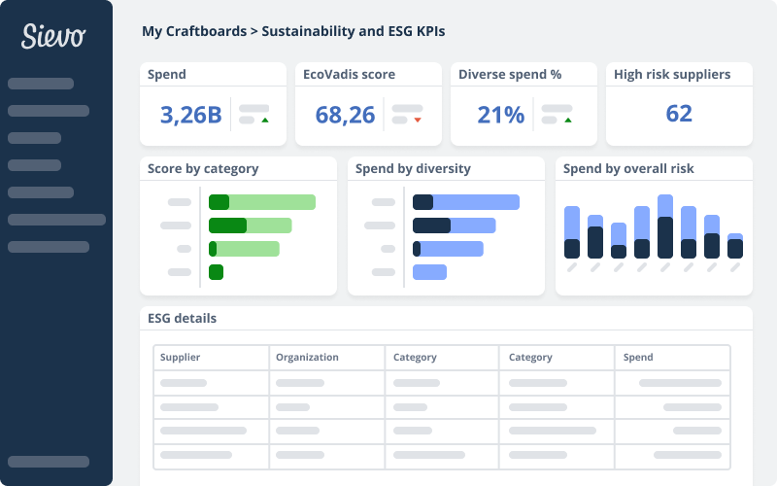The image size is (777, 486).
Task: Open the 62 high risk suppliers figure
Action: pyautogui.click(x=679, y=114)
